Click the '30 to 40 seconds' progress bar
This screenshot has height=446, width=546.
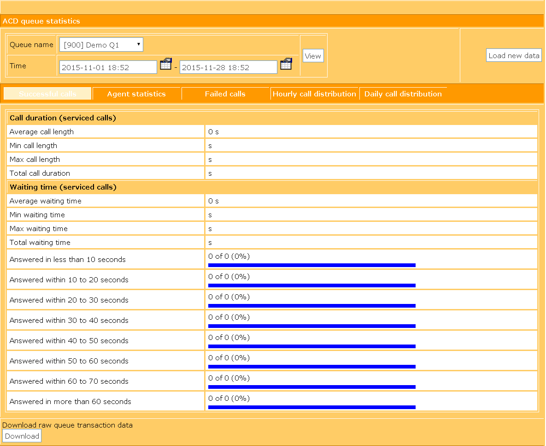click(x=311, y=326)
